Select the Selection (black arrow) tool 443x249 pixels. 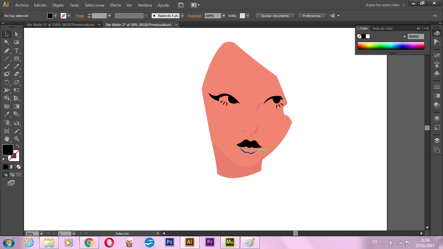coord(6,34)
